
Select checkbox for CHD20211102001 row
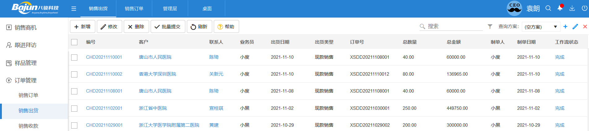74,109
